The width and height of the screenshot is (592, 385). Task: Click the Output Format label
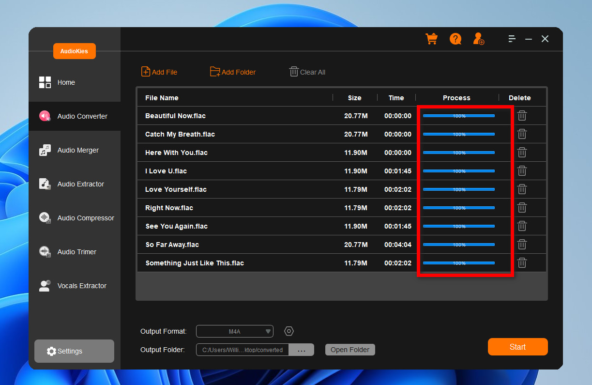(x=163, y=331)
